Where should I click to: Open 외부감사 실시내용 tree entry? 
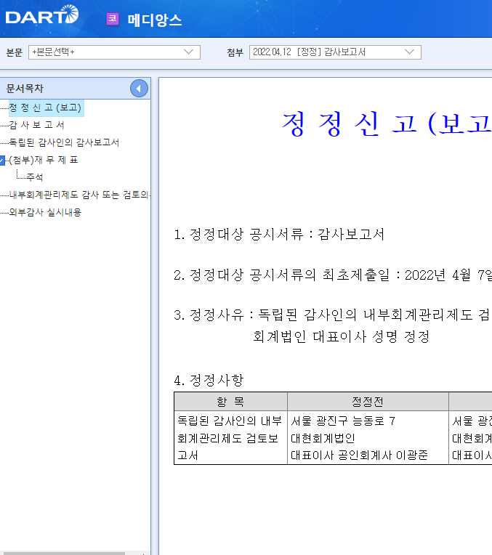pyautogui.click(x=45, y=212)
